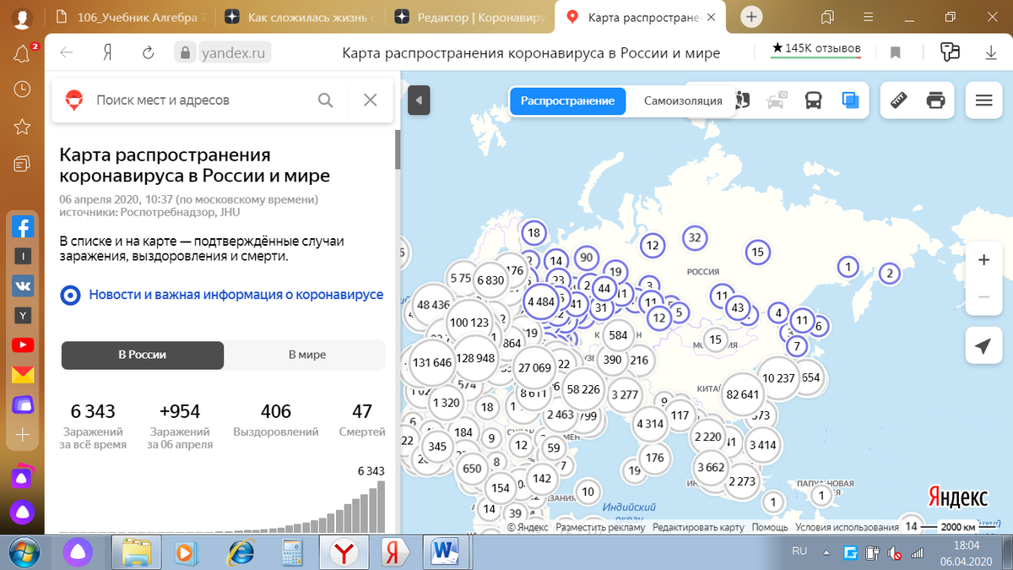1013x570 pixels.
Task: Search using the magnifier icon
Action: [x=326, y=100]
